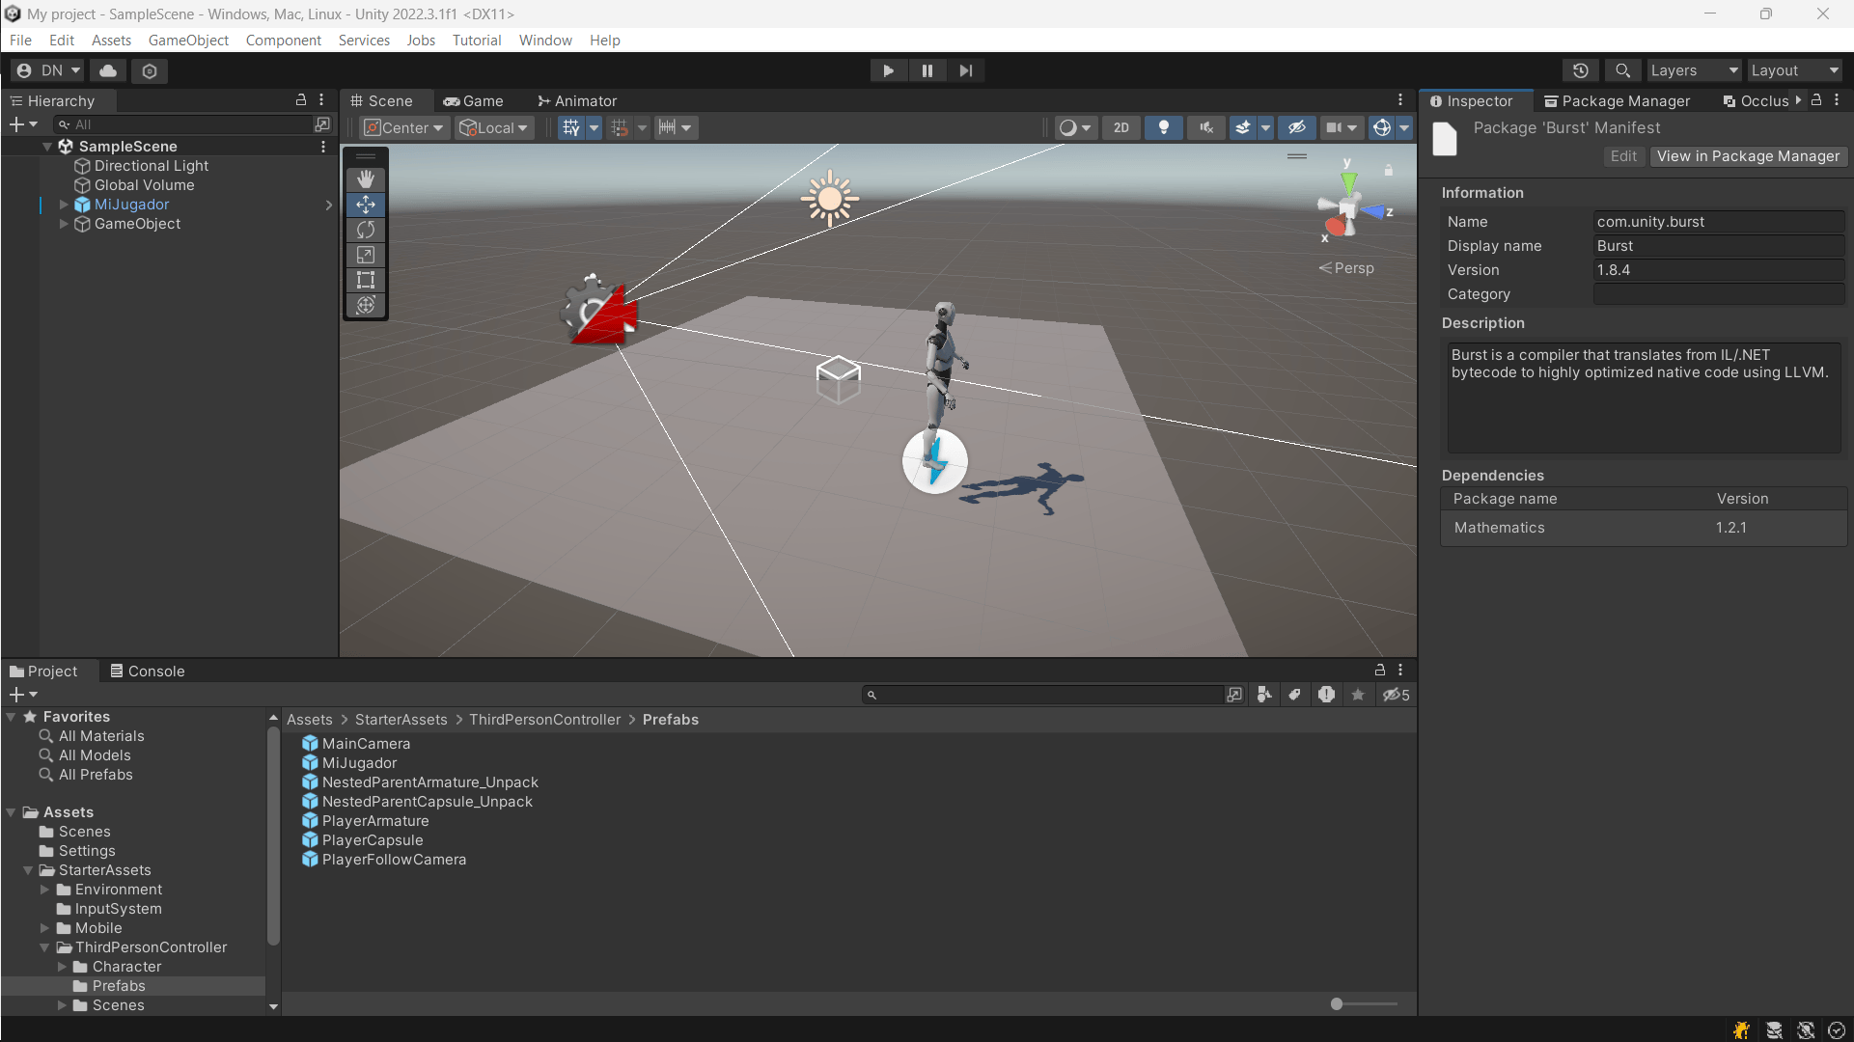Select the Scale tool
Image resolution: width=1854 pixels, height=1042 pixels.
366,255
